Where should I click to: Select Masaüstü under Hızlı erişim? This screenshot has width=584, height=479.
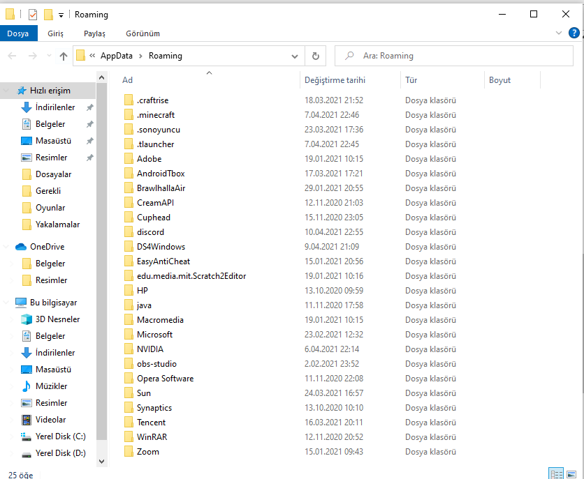[x=53, y=141]
